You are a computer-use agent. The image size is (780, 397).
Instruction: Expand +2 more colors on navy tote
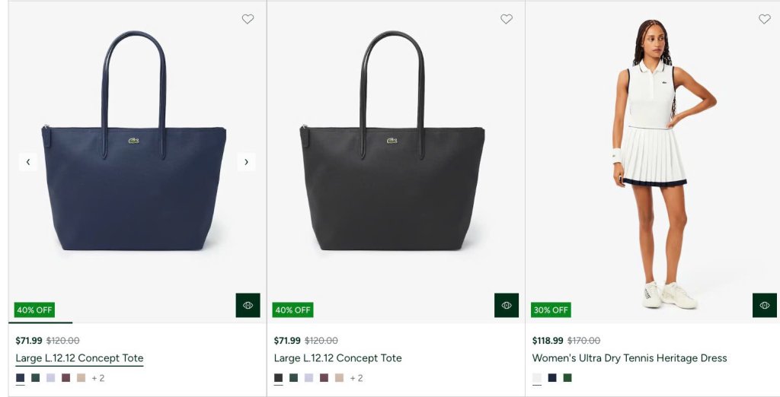pyautogui.click(x=98, y=378)
